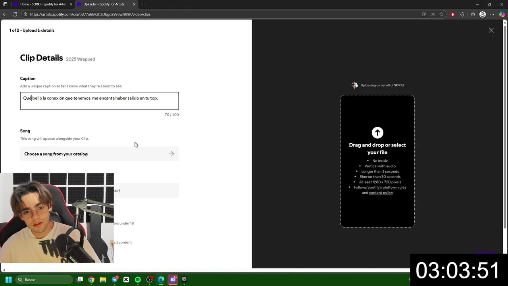Click '1 of 2 - Upload & details' text

click(x=32, y=30)
